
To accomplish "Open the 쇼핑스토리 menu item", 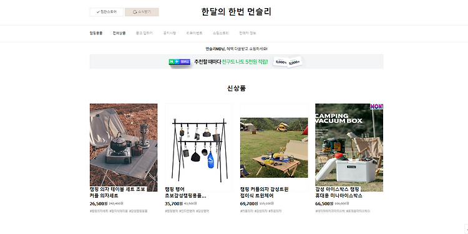I will [220, 33].
